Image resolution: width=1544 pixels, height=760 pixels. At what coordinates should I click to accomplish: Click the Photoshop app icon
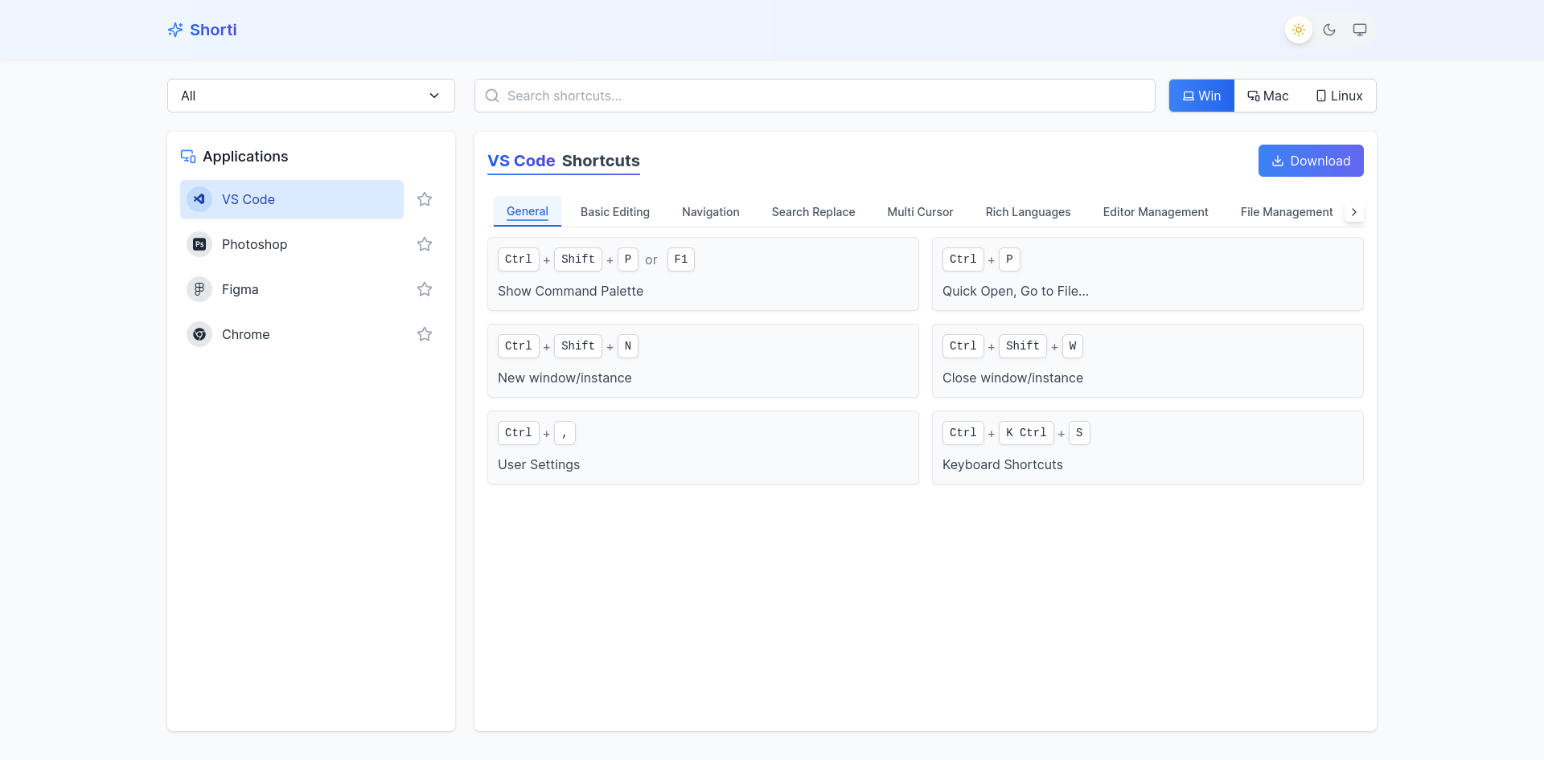[199, 244]
